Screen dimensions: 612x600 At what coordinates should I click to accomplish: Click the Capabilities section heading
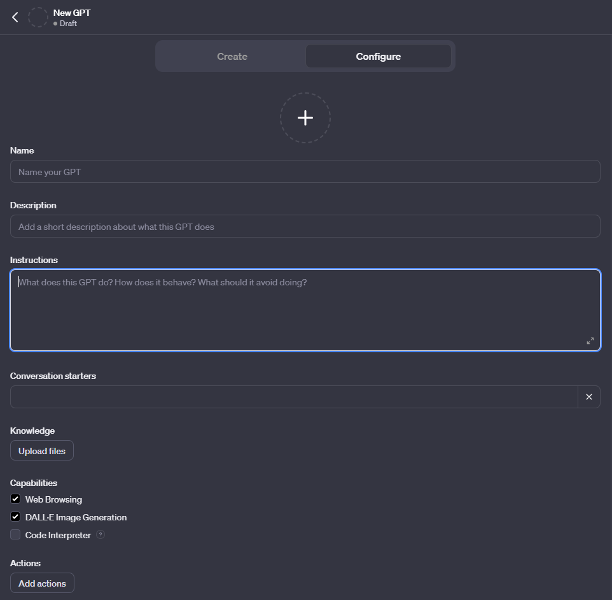34,483
